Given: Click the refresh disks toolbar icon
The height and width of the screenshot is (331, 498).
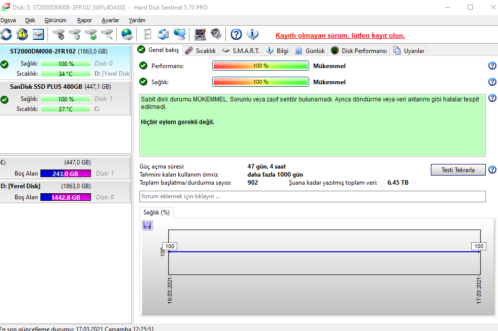Looking at the screenshot, I should click(x=6, y=34).
